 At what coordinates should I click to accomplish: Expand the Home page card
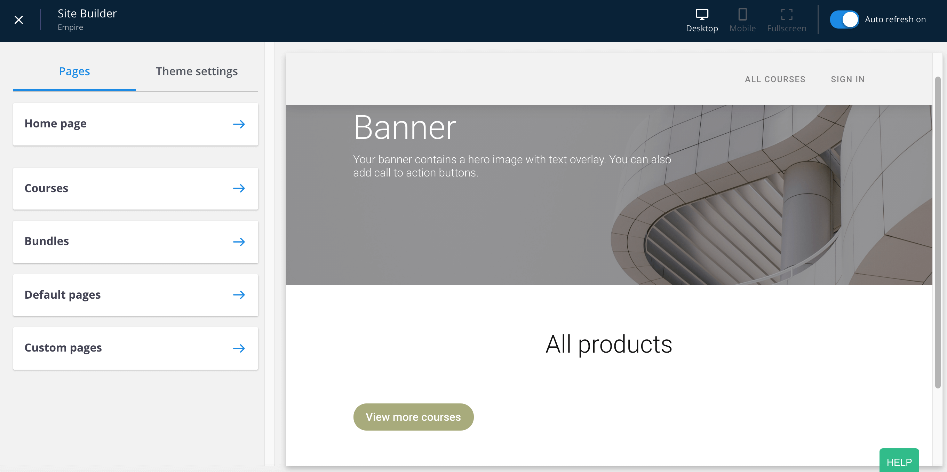pyautogui.click(x=135, y=124)
